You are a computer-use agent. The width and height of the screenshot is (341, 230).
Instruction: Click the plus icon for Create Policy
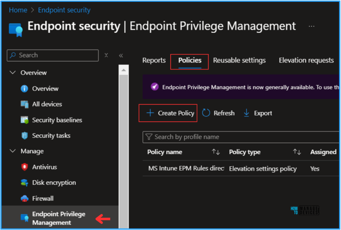click(x=150, y=113)
